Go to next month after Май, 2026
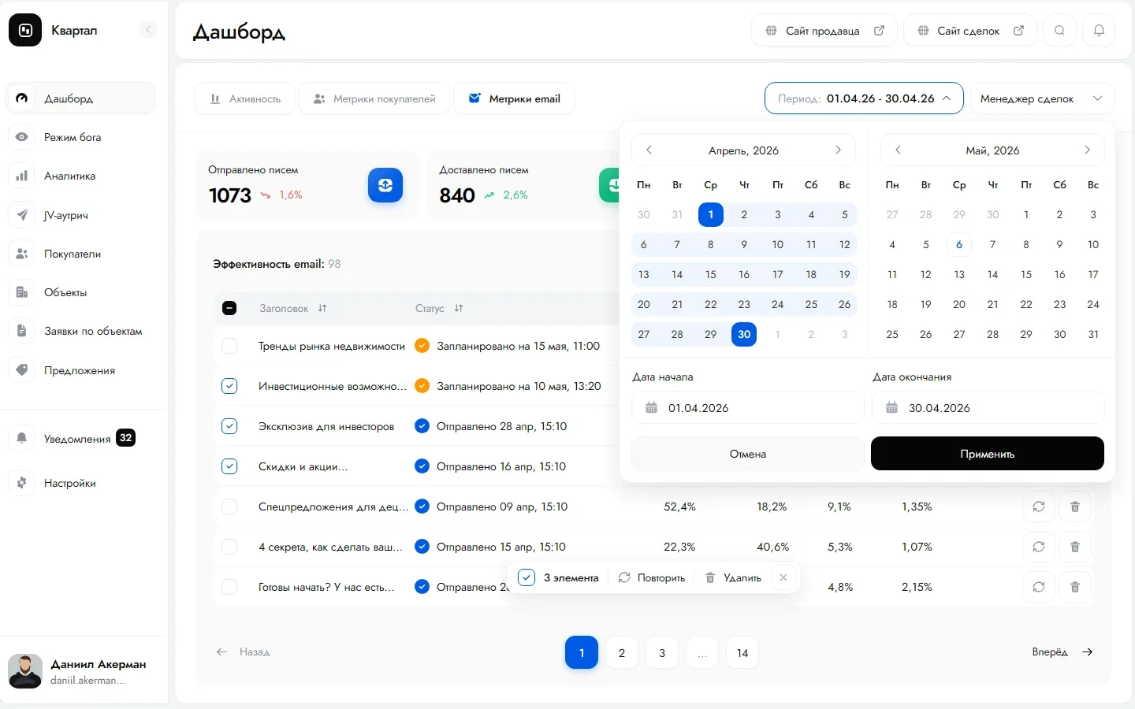 coord(1087,150)
